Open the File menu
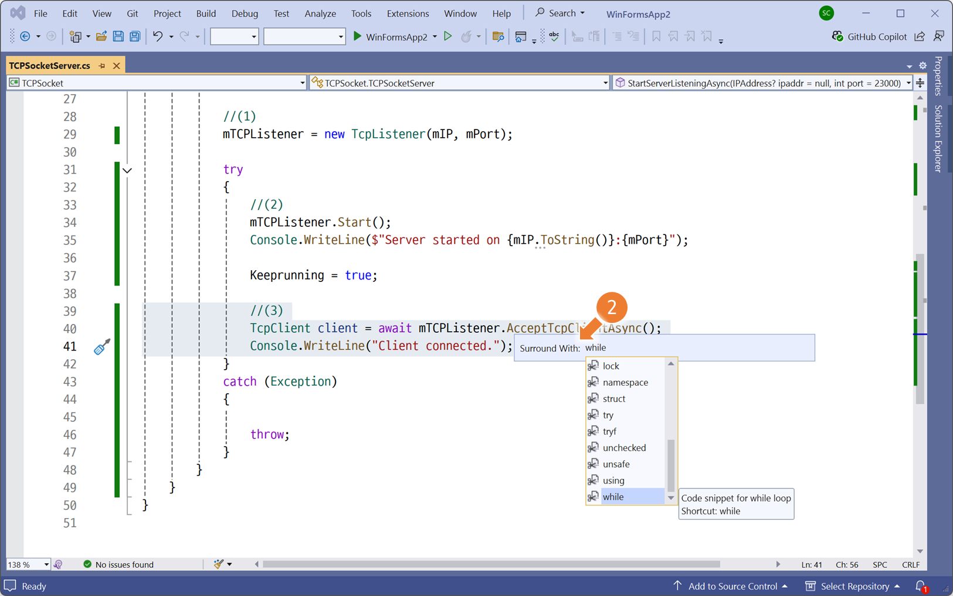 point(40,13)
